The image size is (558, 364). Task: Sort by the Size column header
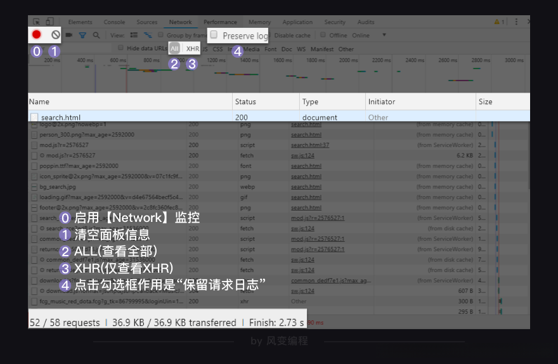pyautogui.click(x=503, y=101)
